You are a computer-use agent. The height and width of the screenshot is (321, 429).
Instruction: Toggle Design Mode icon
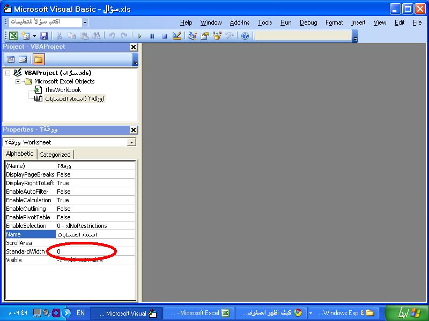(177, 36)
